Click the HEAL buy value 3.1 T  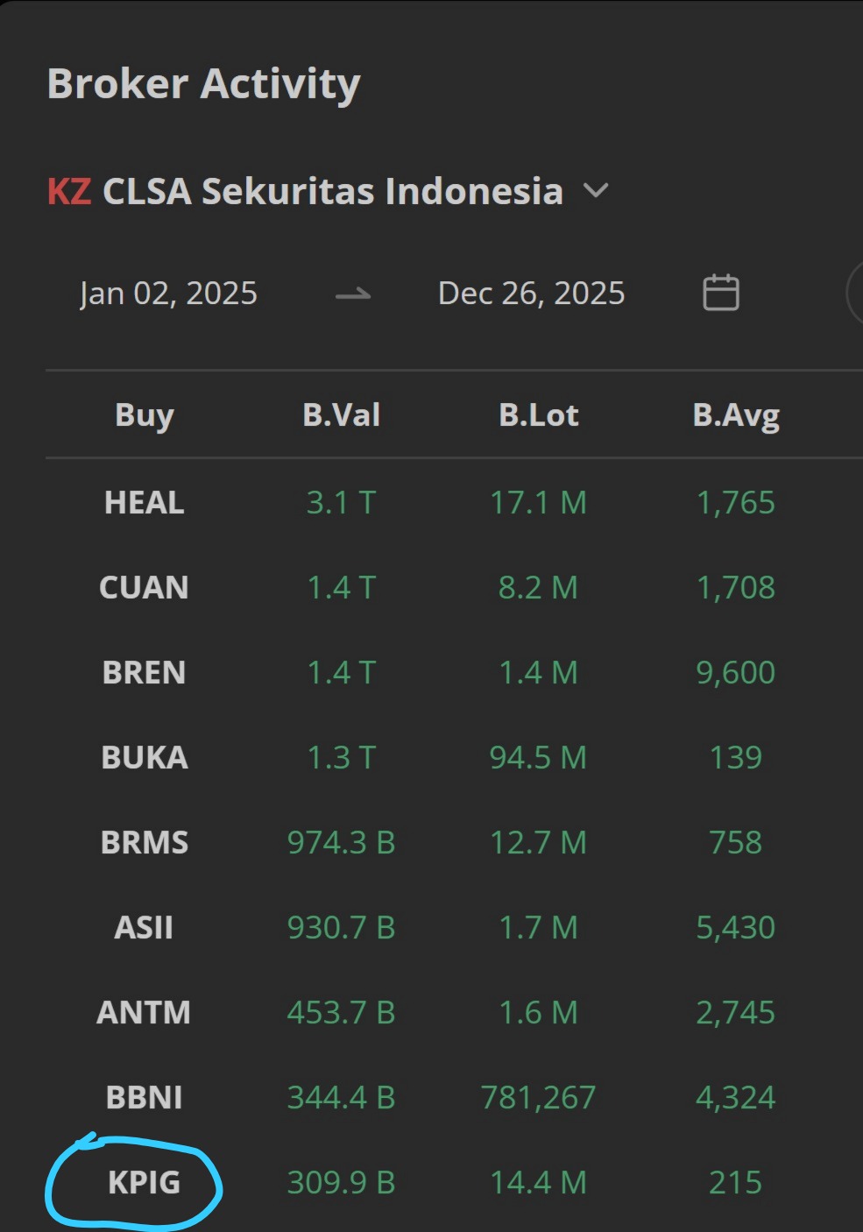tap(341, 502)
